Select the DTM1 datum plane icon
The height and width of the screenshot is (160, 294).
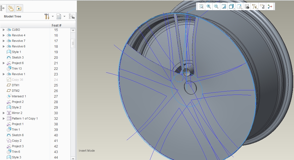click(x=9, y=85)
